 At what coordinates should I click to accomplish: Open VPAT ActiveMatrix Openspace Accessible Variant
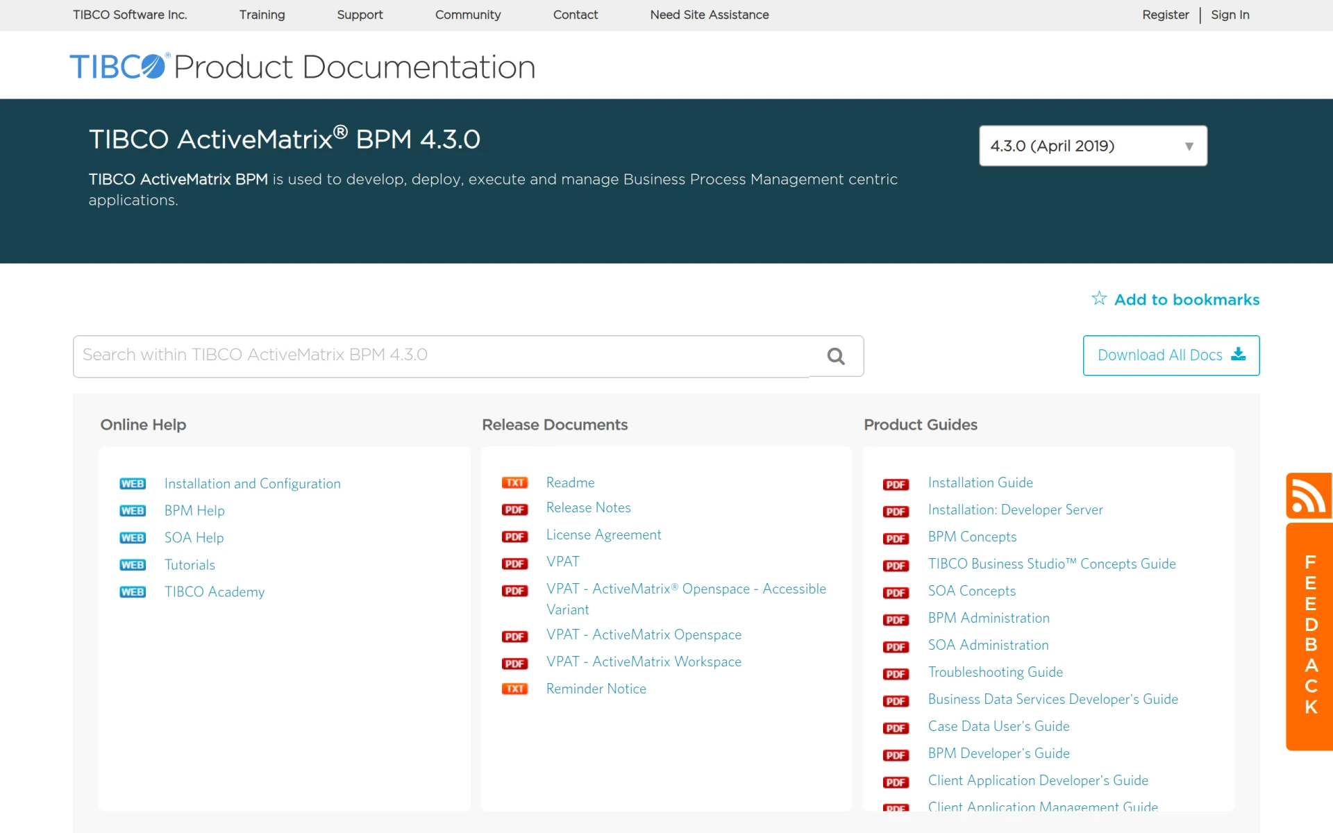pyautogui.click(x=686, y=599)
